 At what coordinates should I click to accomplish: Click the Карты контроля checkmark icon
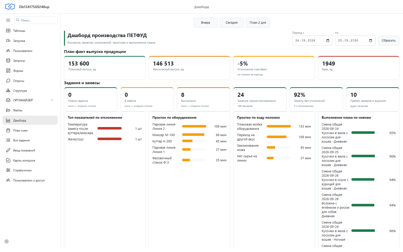(x=8, y=160)
